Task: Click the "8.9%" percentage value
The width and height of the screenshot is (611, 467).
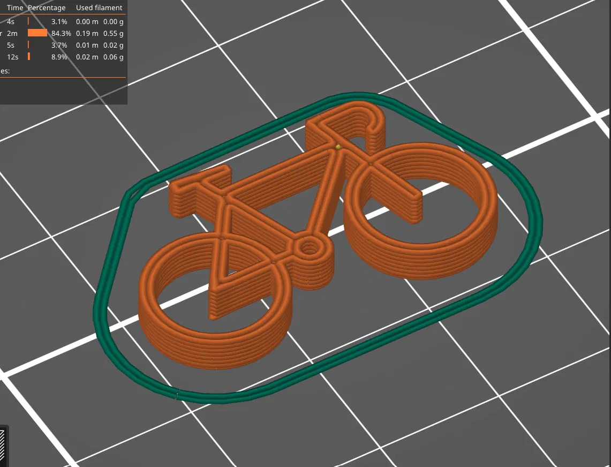Action: (59, 57)
